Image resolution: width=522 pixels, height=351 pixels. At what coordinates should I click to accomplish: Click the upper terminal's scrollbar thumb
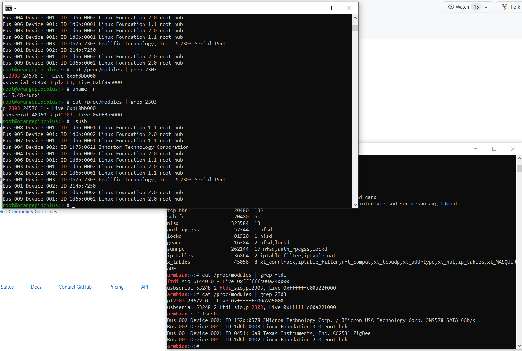click(355, 28)
